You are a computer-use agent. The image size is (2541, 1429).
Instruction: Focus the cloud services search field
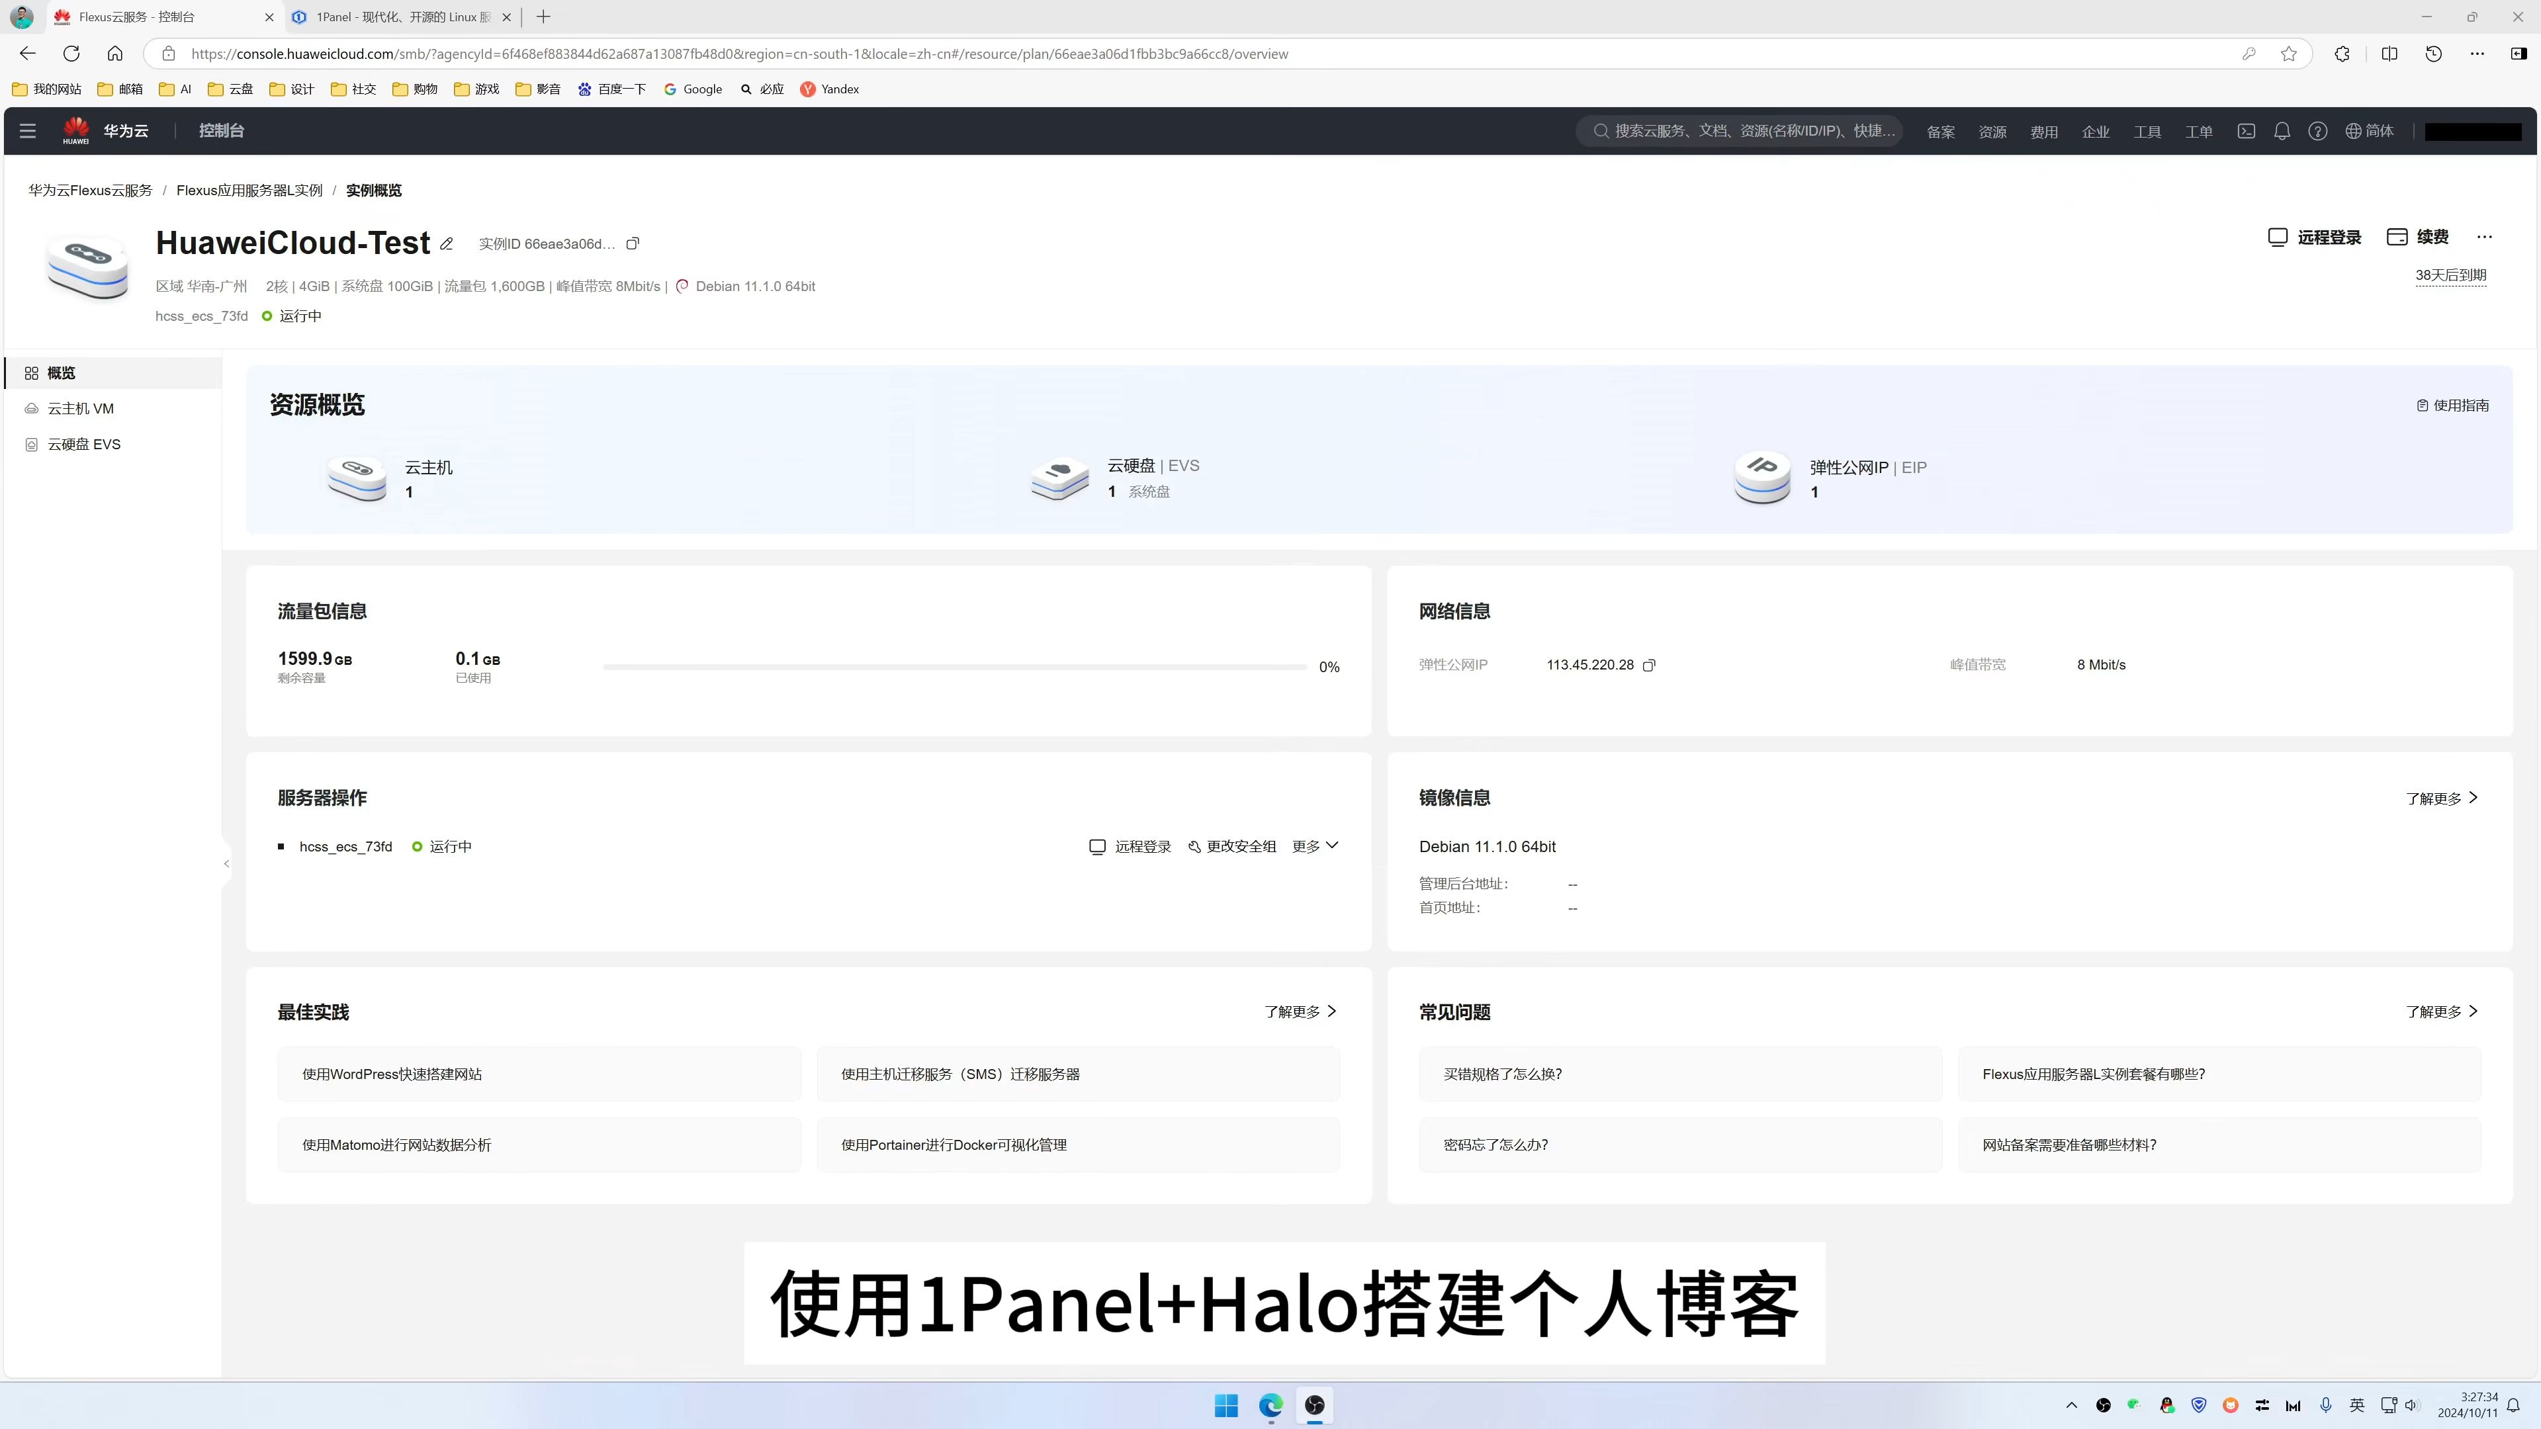1739,131
